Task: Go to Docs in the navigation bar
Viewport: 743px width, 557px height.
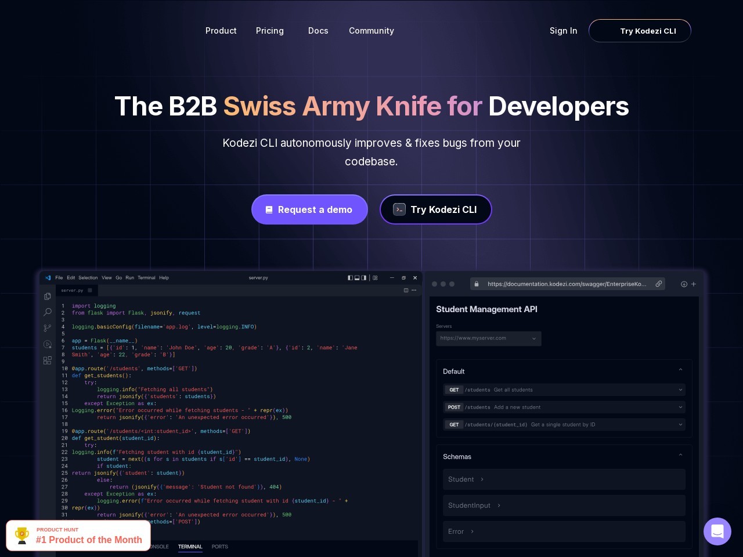Action: 318,31
